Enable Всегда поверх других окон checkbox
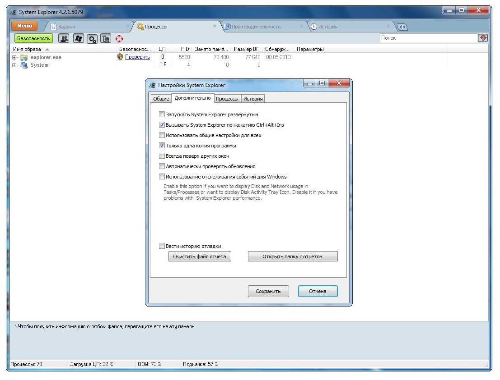The image size is (500, 380). (162, 156)
